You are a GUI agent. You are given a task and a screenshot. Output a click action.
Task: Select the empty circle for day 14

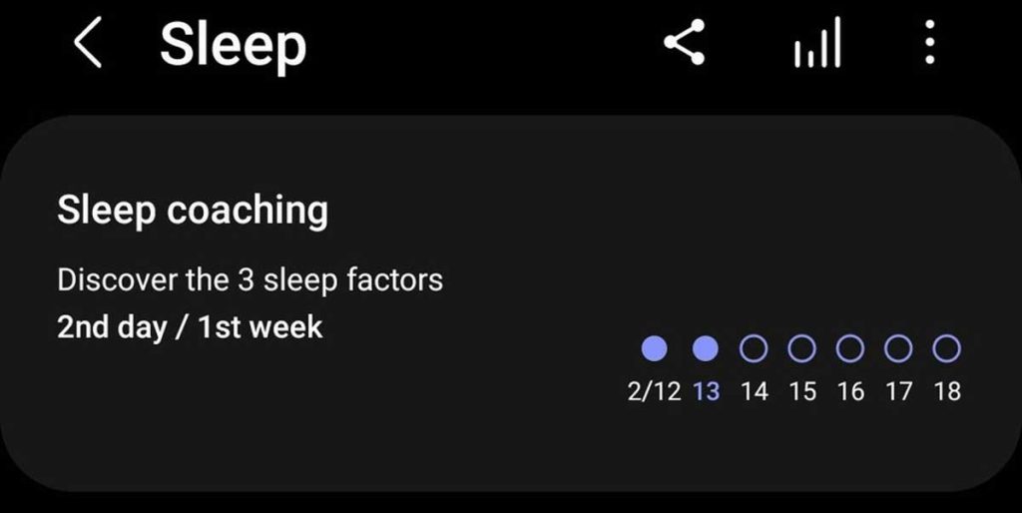755,348
